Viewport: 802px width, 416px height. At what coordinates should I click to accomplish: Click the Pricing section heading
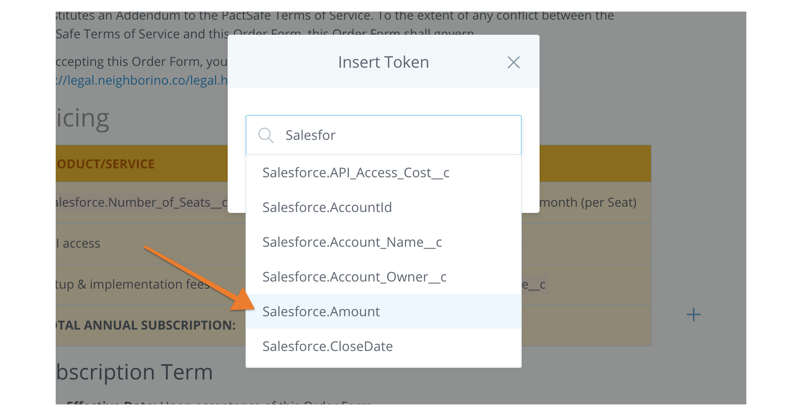tap(83, 118)
